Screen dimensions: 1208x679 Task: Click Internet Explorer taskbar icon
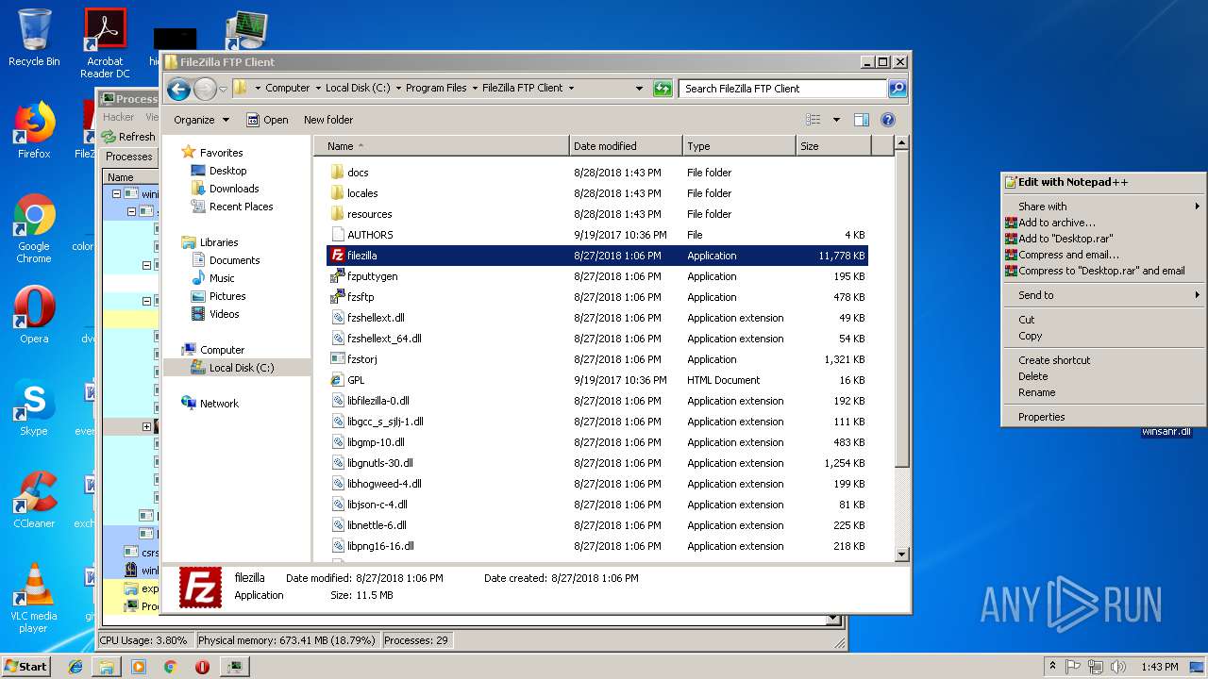(75, 666)
